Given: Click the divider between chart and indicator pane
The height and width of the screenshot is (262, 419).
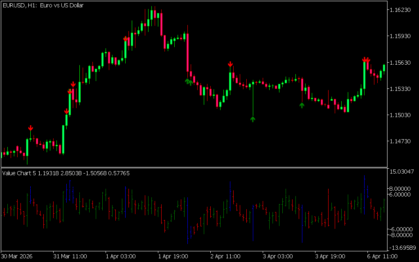Looking at the screenshot, I should point(193,167).
